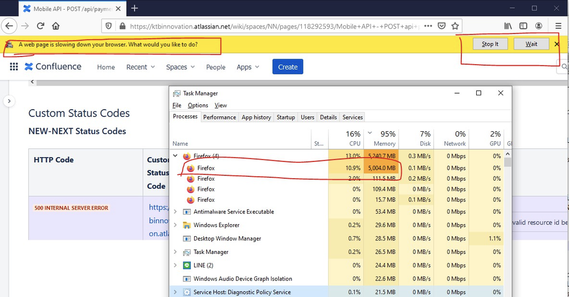Click the Firefox forward arrow
This screenshot has height=297, width=569.
click(x=24, y=26)
